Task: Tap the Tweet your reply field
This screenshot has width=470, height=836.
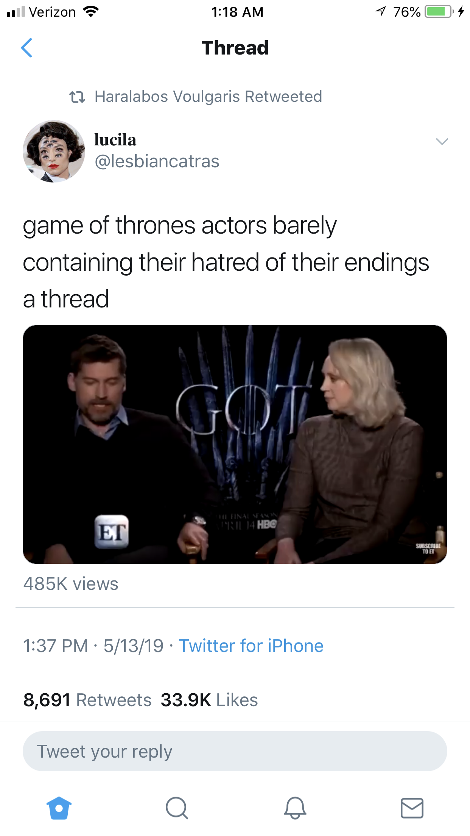Action: point(235,751)
